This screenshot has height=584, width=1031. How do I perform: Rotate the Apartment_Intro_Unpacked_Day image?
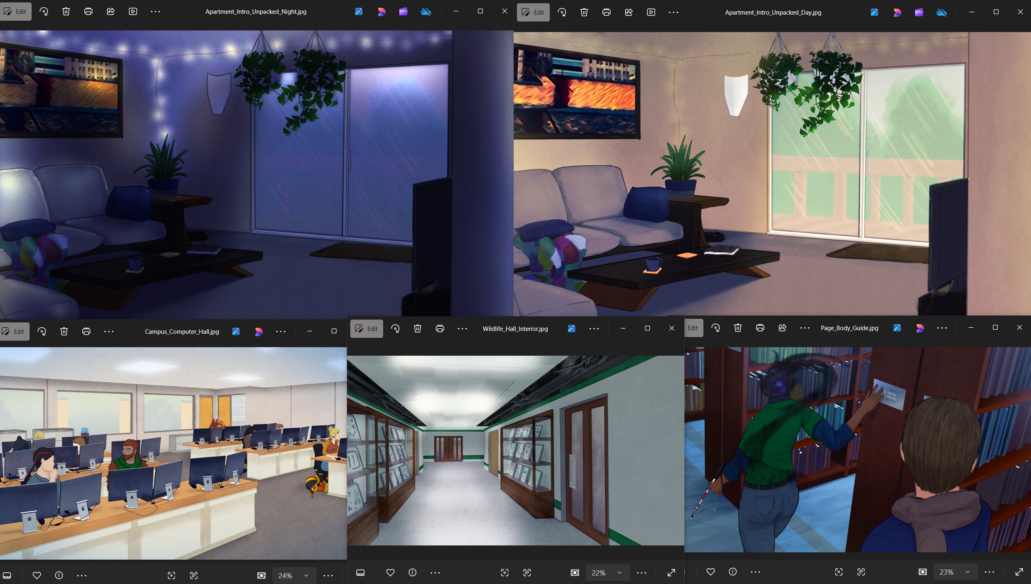562,12
